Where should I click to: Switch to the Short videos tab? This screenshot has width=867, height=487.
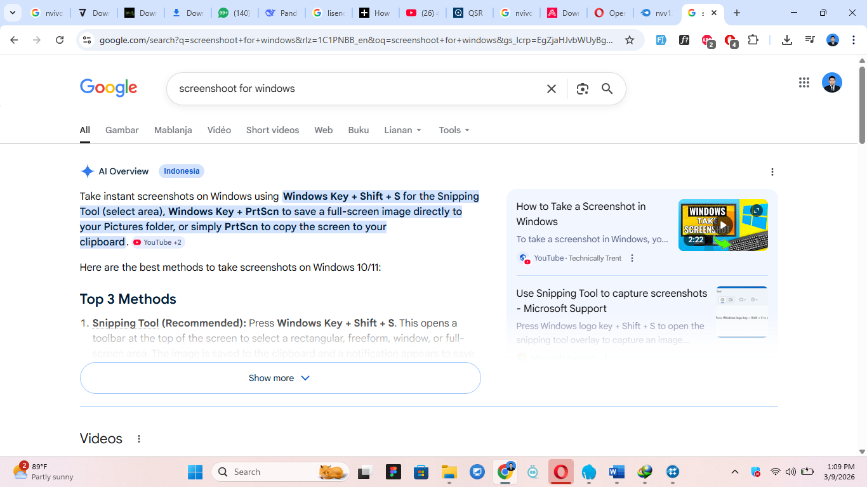tap(272, 130)
